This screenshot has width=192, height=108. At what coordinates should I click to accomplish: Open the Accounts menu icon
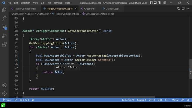pos(4,85)
